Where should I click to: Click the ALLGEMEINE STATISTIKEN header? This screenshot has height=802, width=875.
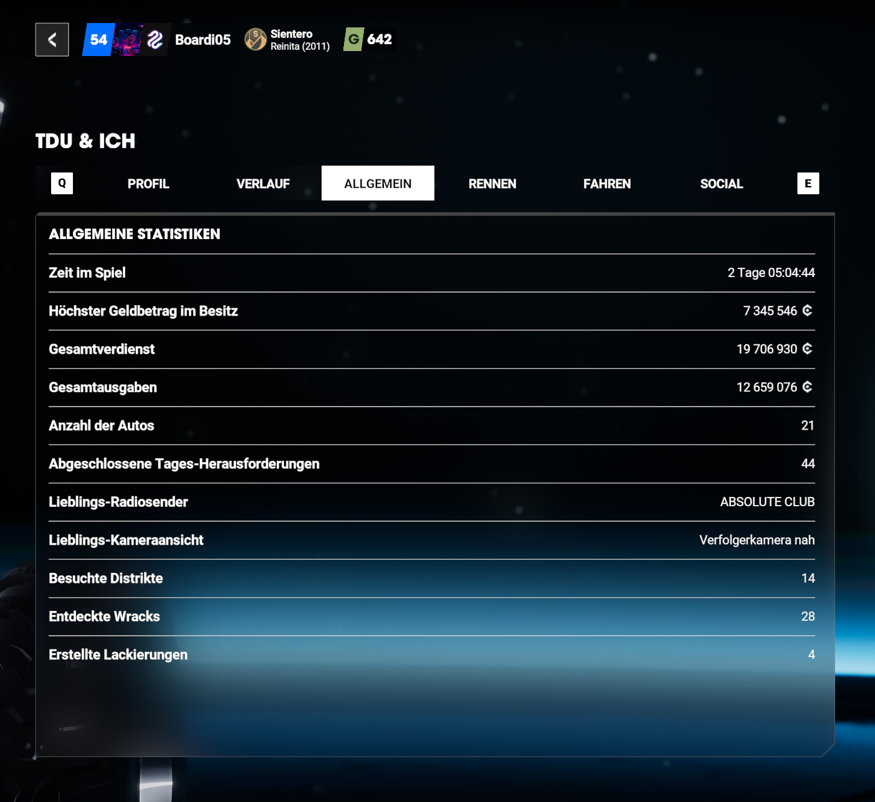[135, 234]
